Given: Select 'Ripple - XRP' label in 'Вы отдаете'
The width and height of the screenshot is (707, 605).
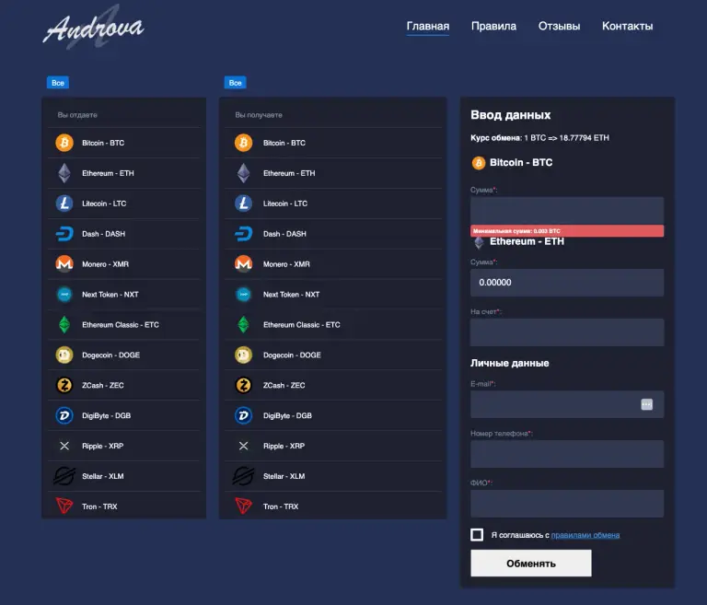Looking at the screenshot, I should 103,446.
